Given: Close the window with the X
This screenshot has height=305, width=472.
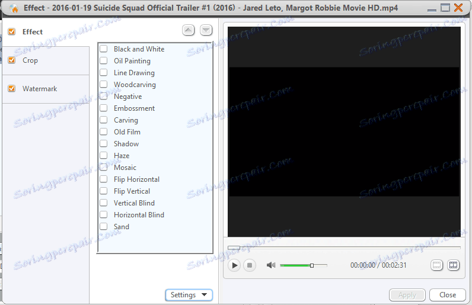Looking at the screenshot, I should pyautogui.click(x=458, y=8).
